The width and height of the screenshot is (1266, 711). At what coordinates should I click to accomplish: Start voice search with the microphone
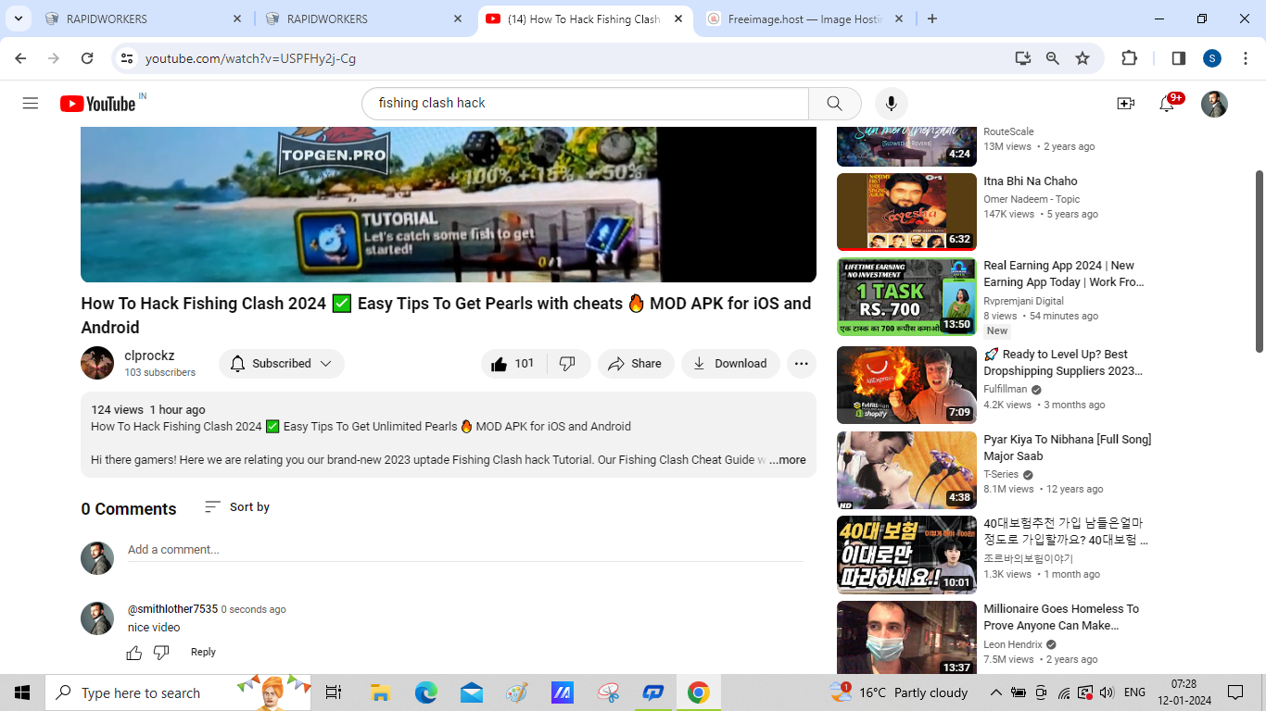point(892,103)
